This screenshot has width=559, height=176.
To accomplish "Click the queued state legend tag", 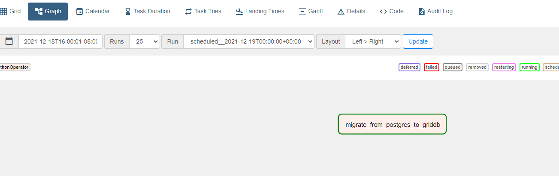I will coord(453,67).
